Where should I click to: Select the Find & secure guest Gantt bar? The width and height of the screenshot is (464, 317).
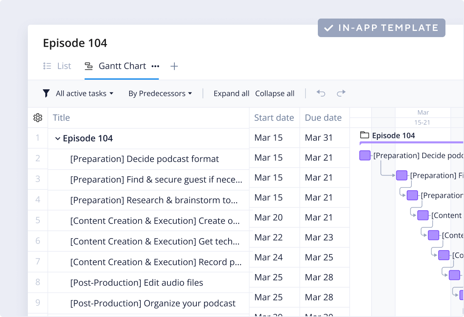point(402,175)
